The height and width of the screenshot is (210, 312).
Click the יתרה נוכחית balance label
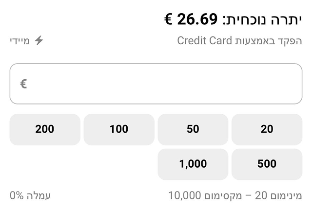262,19
